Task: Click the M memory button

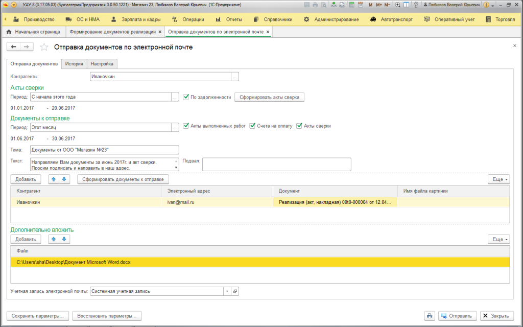Action: [371, 5]
